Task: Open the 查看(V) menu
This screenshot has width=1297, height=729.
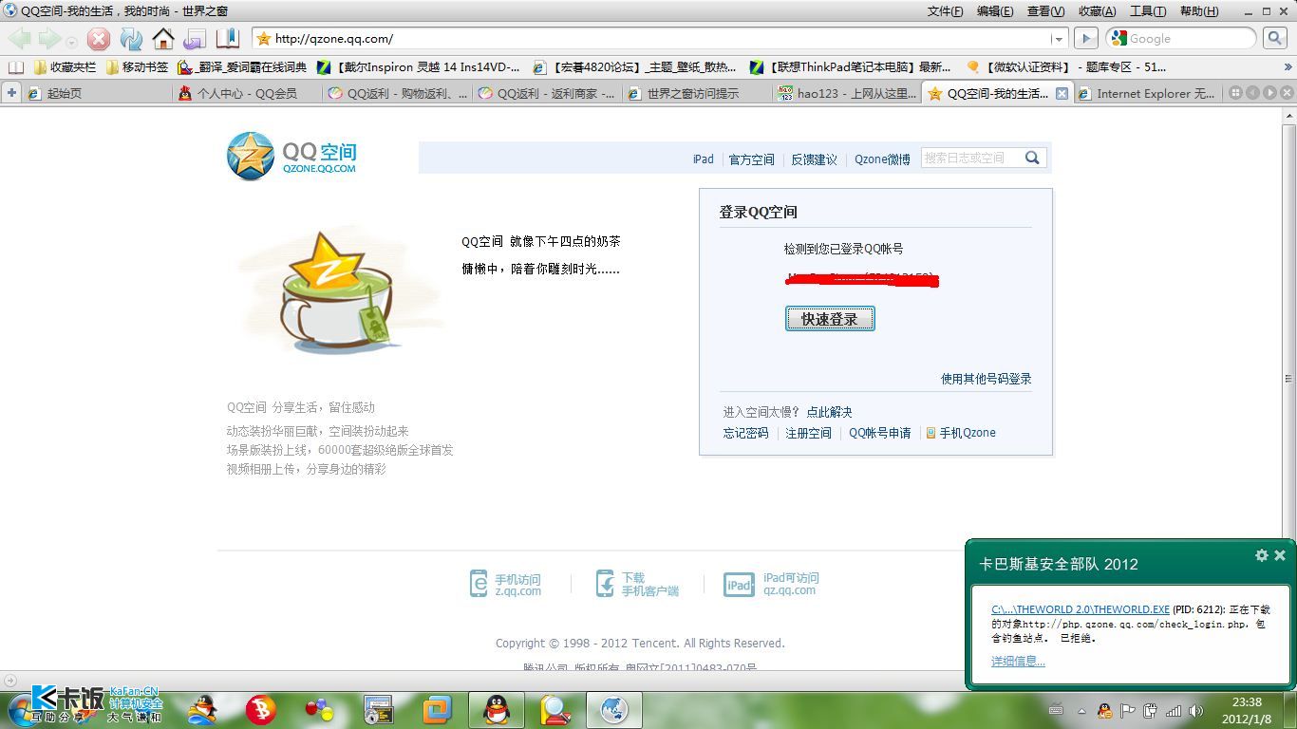Action: [x=1045, y=11]
